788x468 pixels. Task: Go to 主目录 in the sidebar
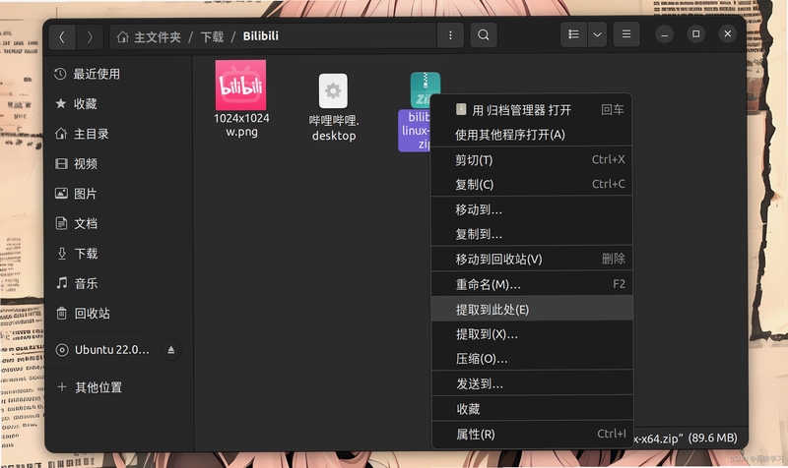[119, 134]
